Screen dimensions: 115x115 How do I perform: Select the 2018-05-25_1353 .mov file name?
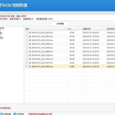[x=42, y=36]
